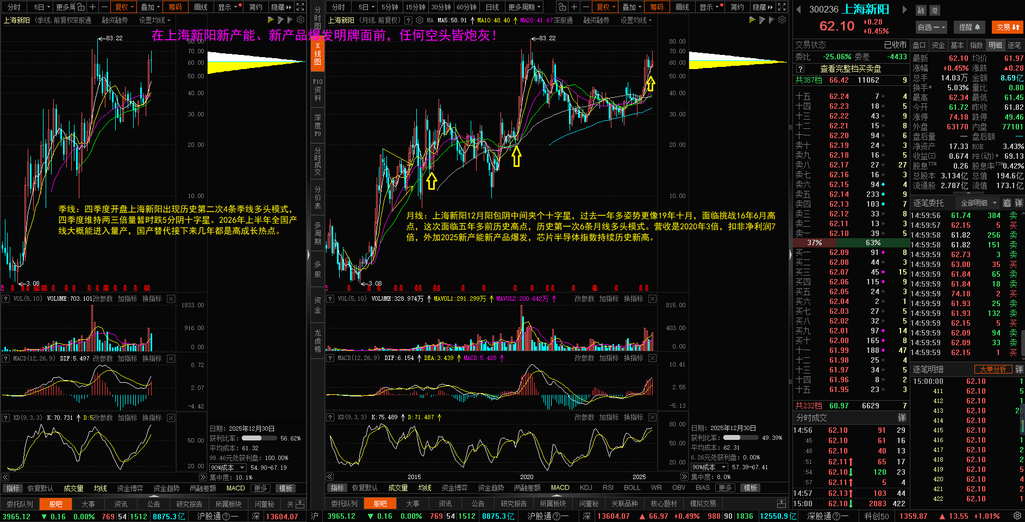Open 研究报告 tab under right chart
Screen dimensions: 1025x522
(513, 504)
